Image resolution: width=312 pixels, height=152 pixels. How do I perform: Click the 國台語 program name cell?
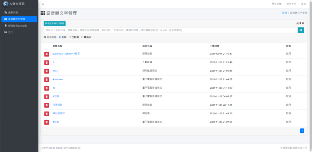[x=146, y=113]
